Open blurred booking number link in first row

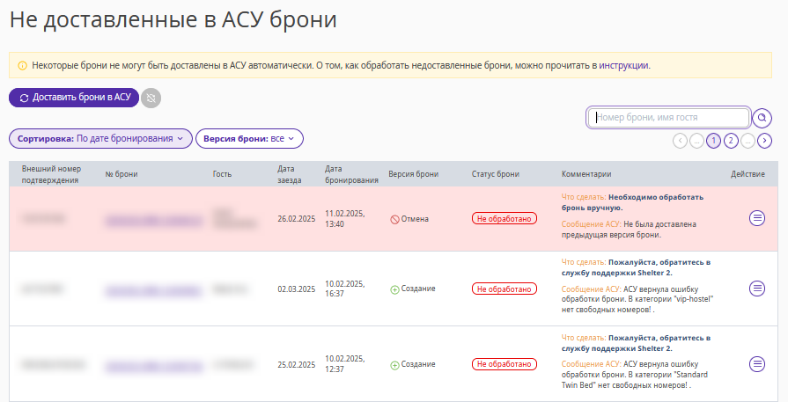[153, 221]
